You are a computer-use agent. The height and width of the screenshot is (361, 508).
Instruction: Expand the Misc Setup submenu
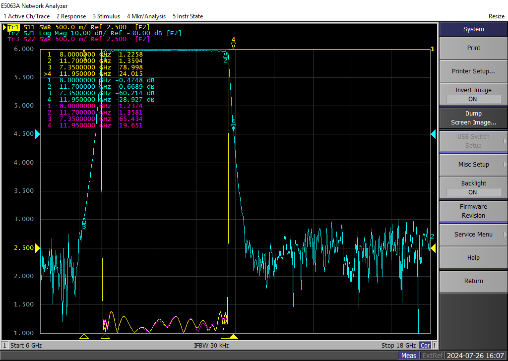pos(473,164)
